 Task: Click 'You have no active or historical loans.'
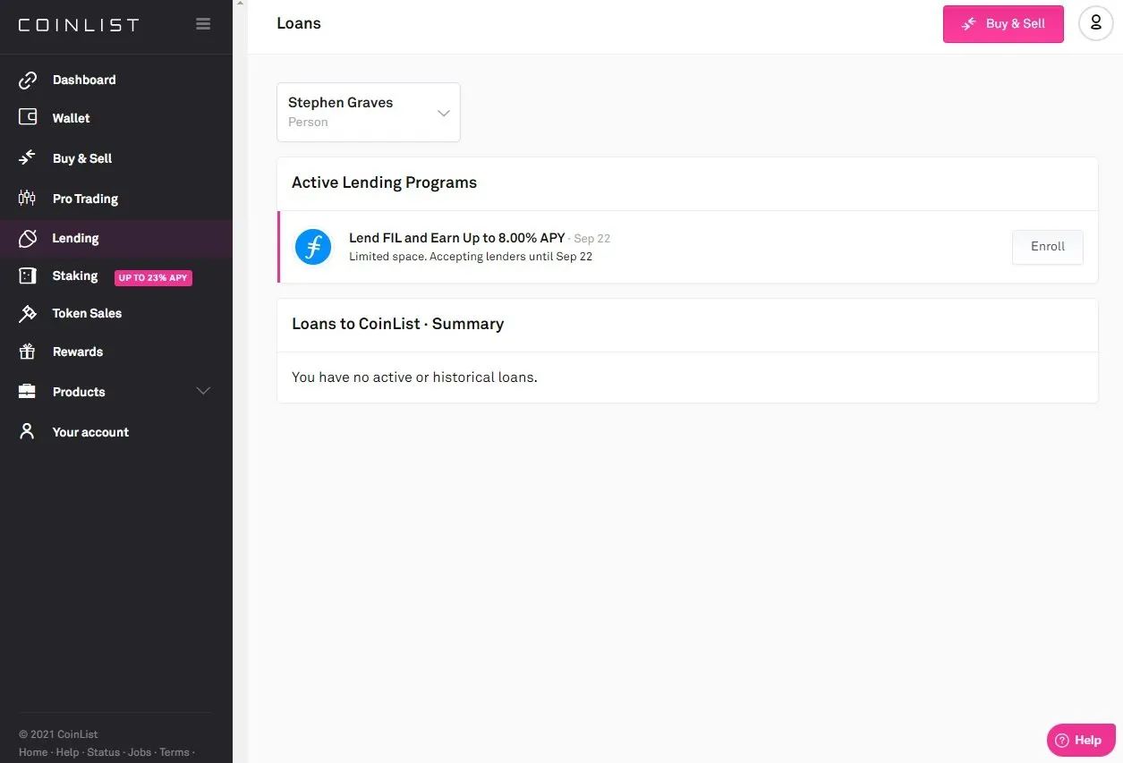(414, 377)
